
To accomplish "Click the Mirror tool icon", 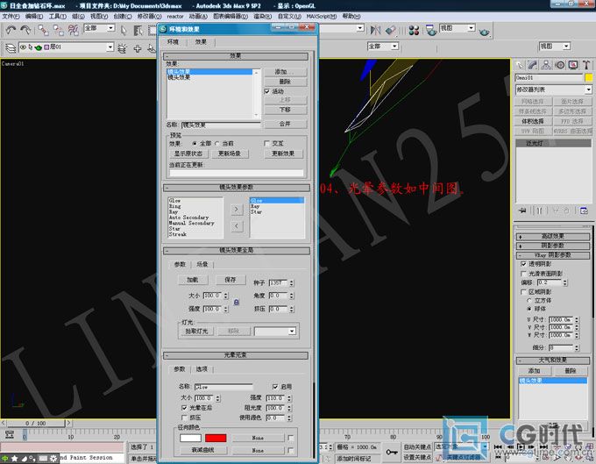I will 375,30.
